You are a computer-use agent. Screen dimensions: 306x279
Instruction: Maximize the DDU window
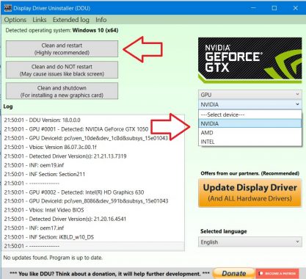[274, 8]
